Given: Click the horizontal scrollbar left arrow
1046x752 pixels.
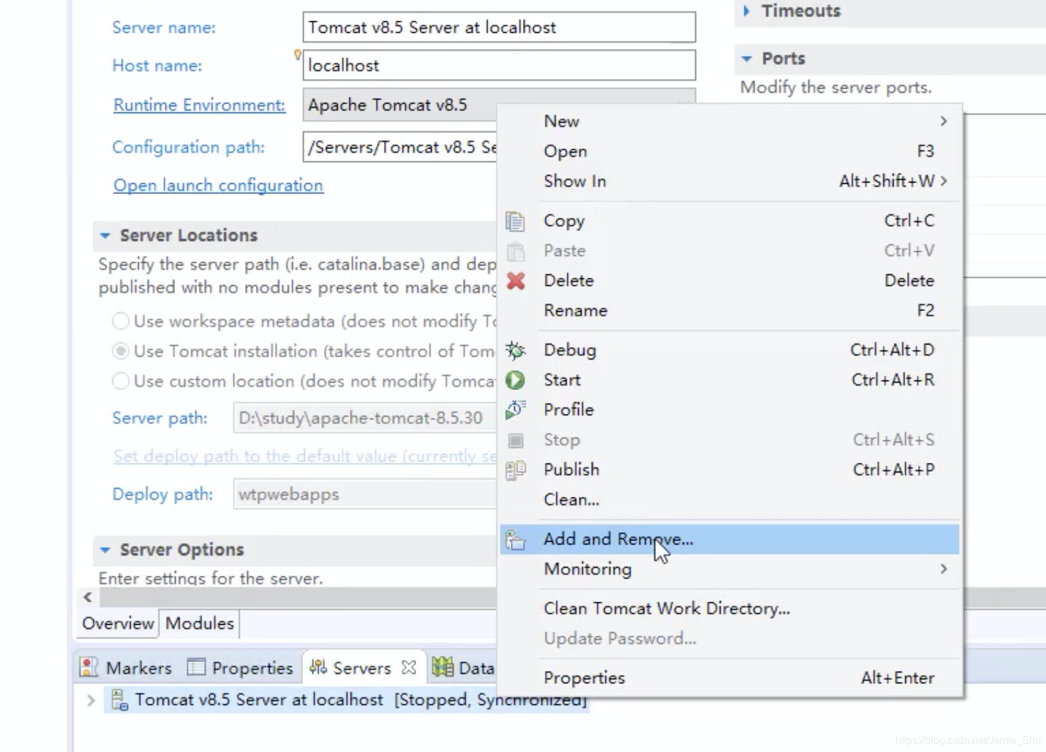Looking at the screenshot, I should [x=87, y=597].
